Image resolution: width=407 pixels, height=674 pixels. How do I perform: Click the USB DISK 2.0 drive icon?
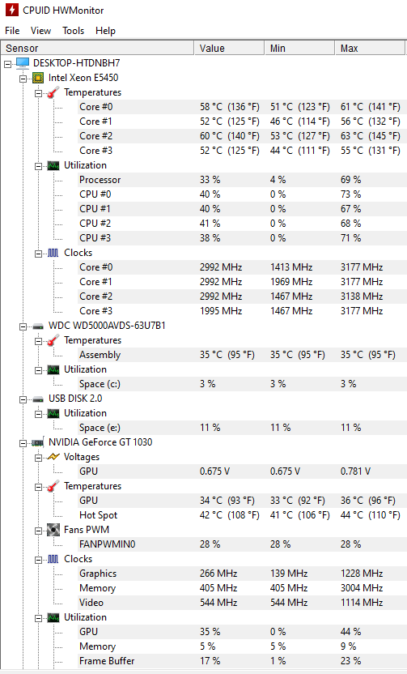click(38, 399)
